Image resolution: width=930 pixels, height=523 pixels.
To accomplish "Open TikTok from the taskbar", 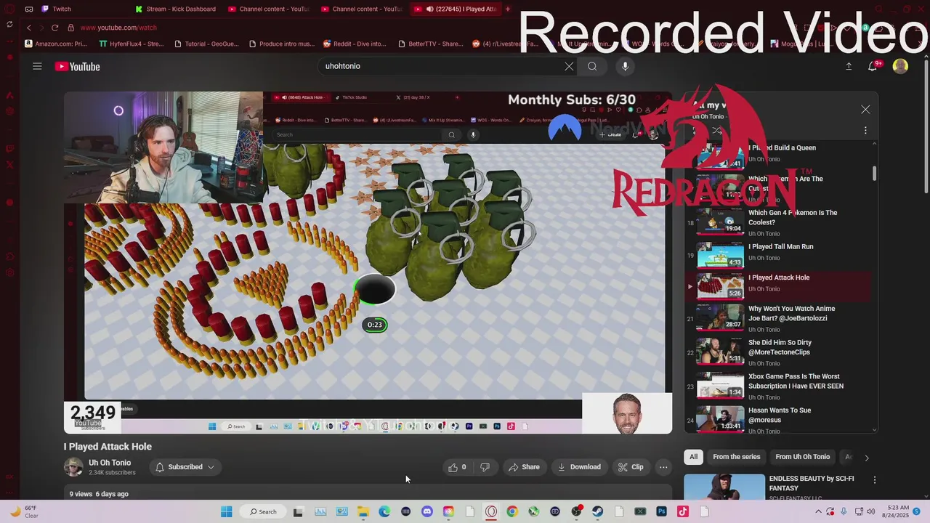I will [x=682, y=511].
